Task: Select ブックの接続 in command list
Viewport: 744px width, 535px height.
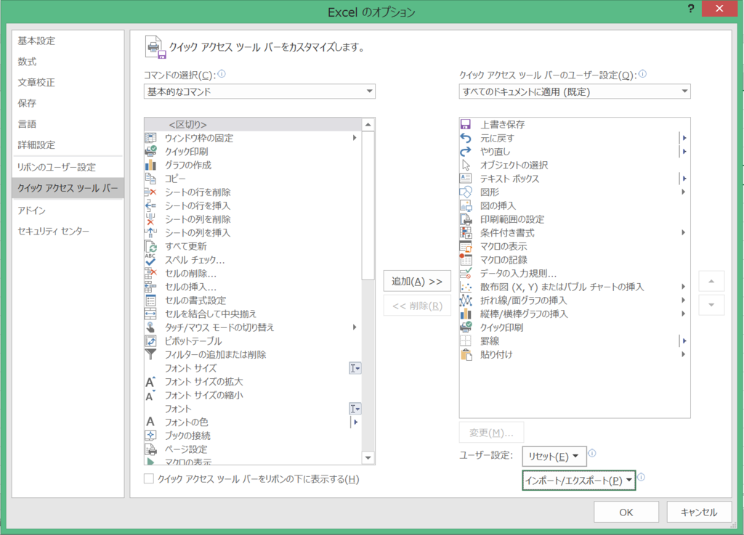Action: [253, 436]
